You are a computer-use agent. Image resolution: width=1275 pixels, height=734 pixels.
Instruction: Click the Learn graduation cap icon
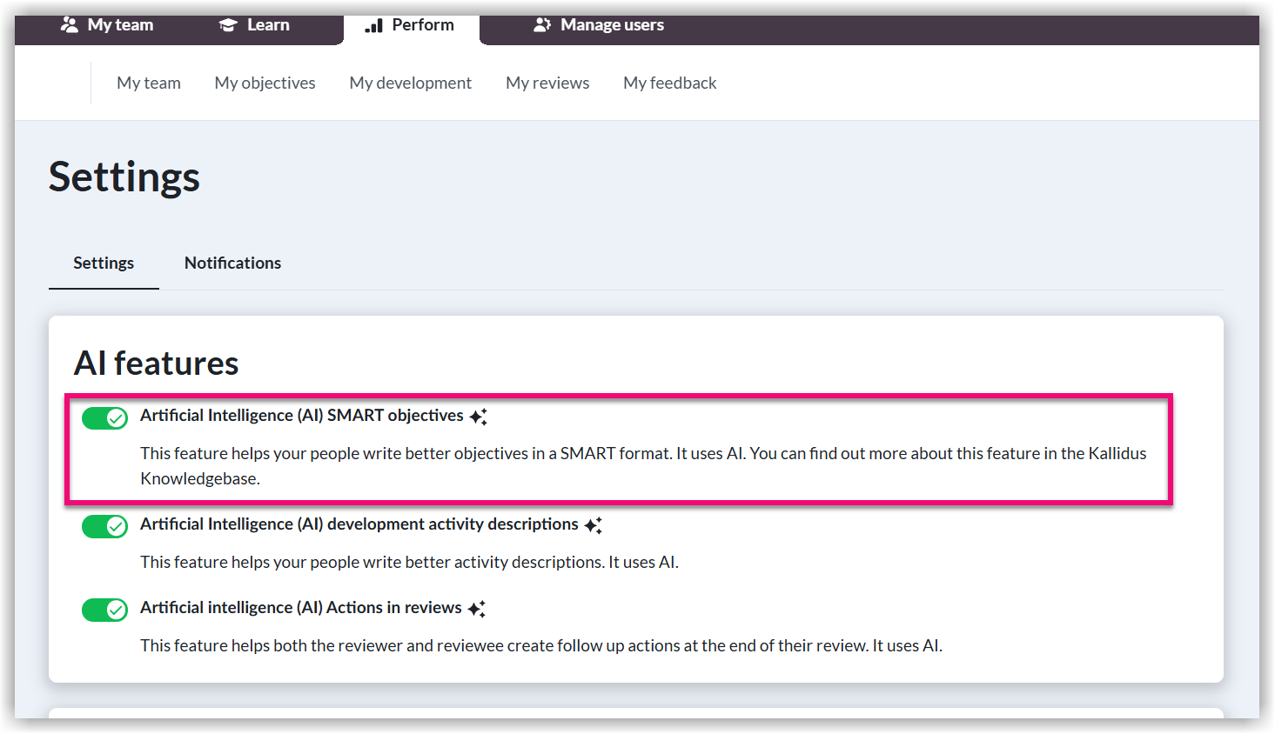click(x=228, y=25)
